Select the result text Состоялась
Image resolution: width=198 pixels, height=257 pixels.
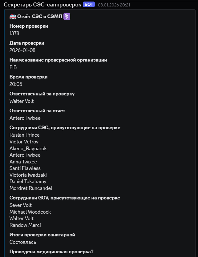22,242
